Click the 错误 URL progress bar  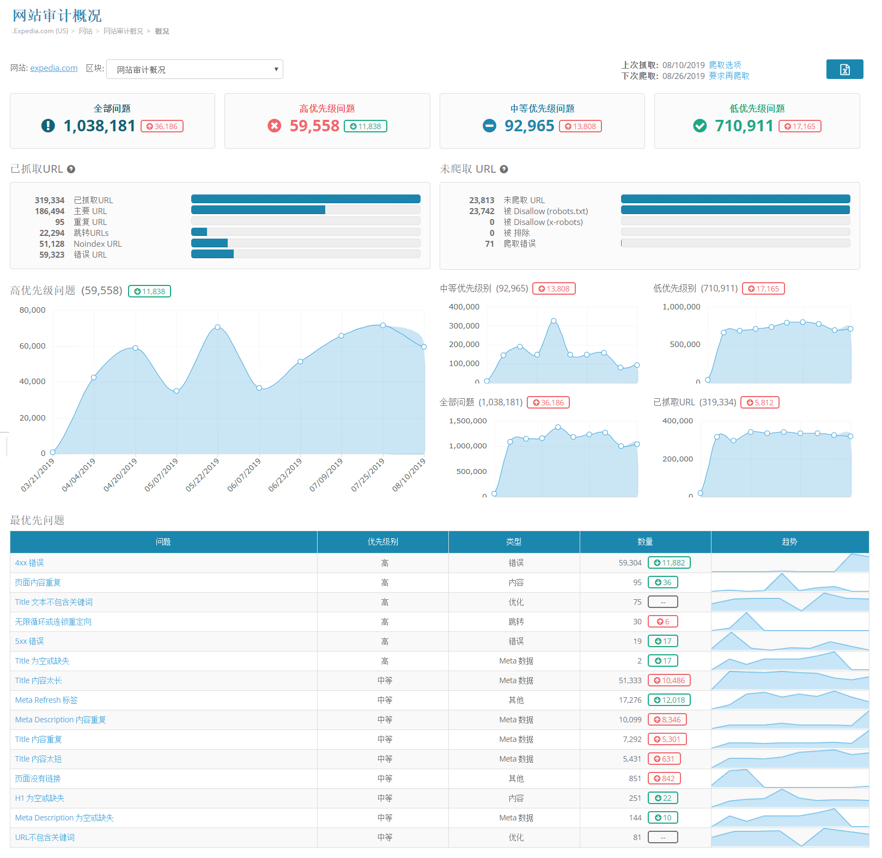tap(306, 254)
